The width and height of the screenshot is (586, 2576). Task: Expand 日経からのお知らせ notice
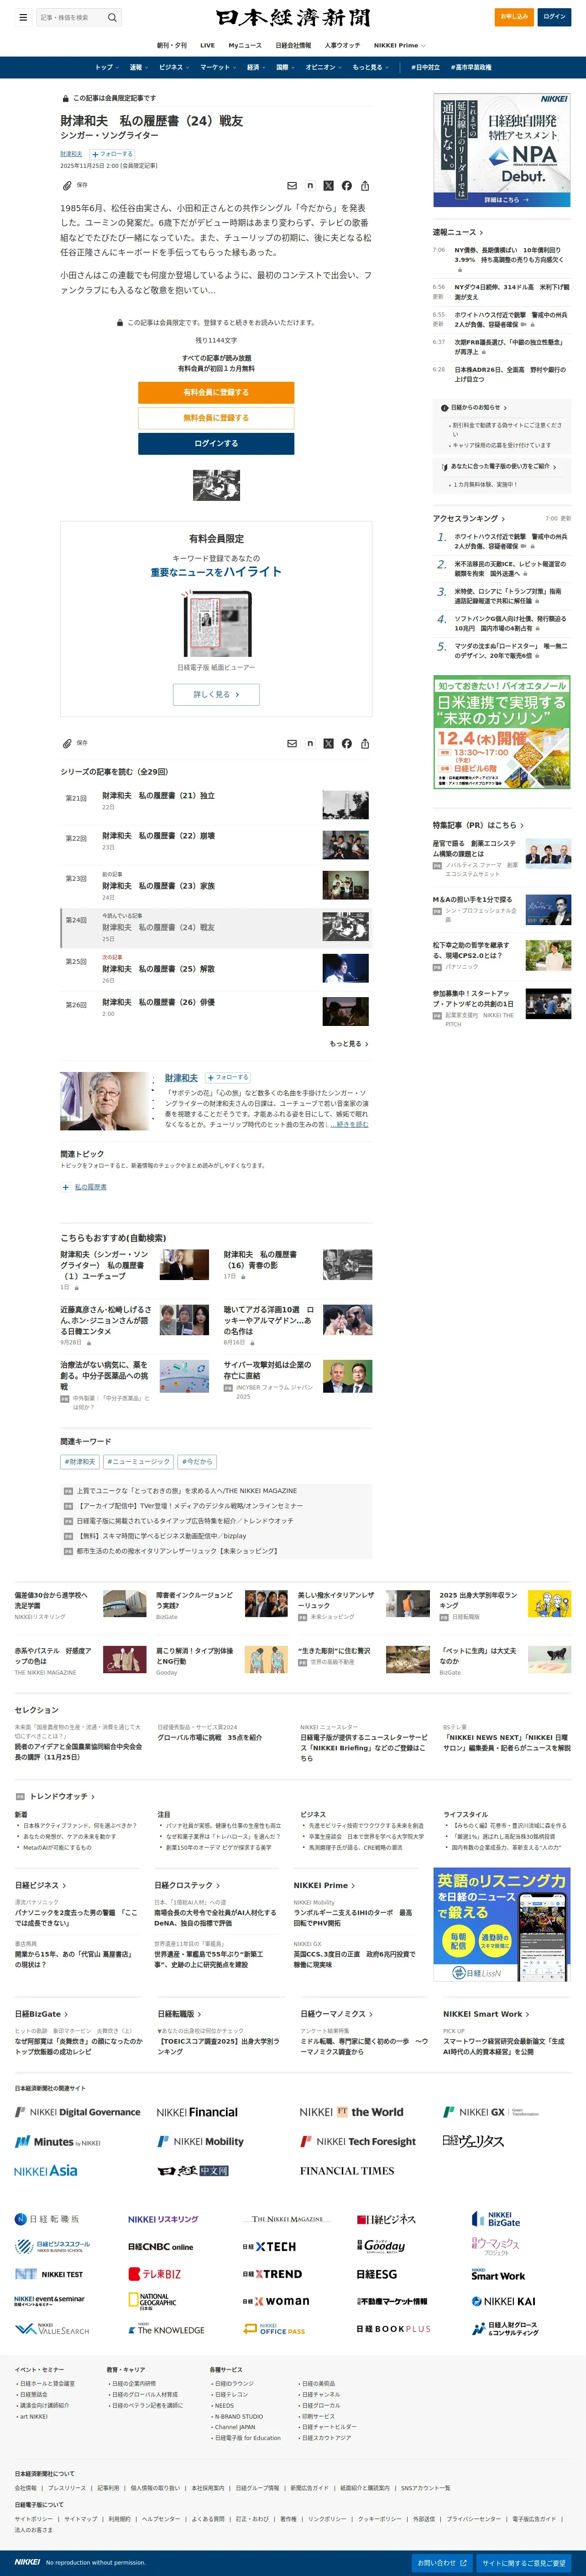click(x=474, y=408)
